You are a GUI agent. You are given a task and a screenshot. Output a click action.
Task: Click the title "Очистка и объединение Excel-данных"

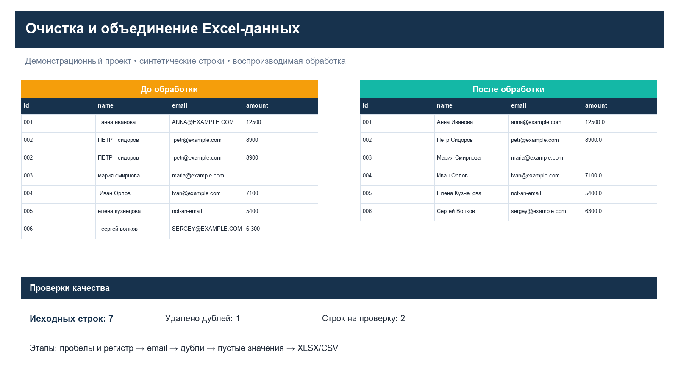tap(163, 28)
